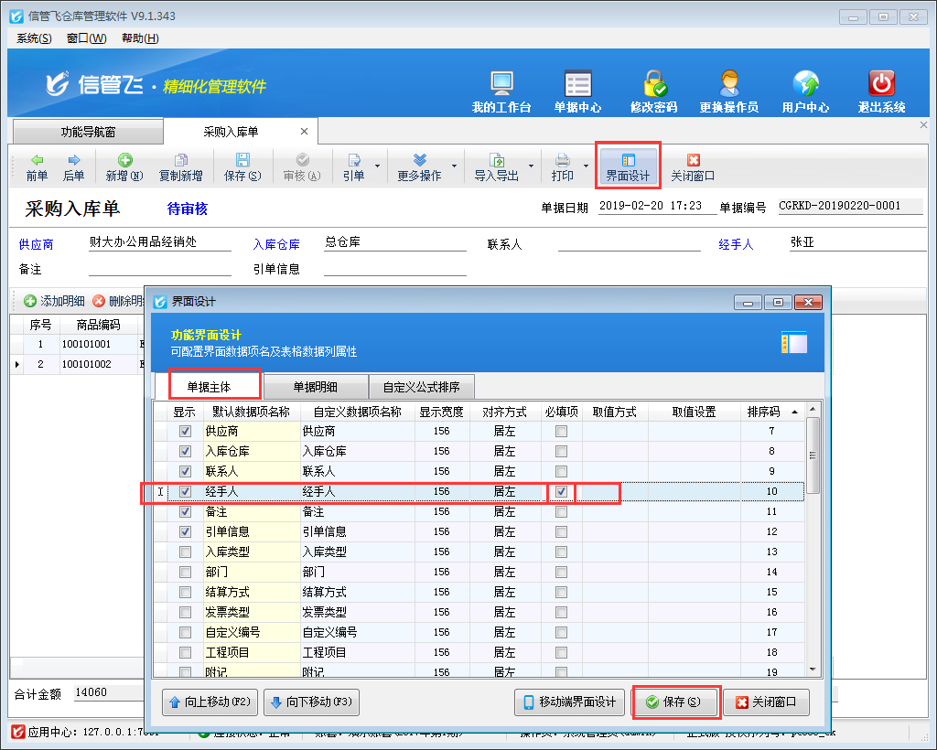Open 单据中心 icon
The image size is (937, 750).
(x=577, y=91)
